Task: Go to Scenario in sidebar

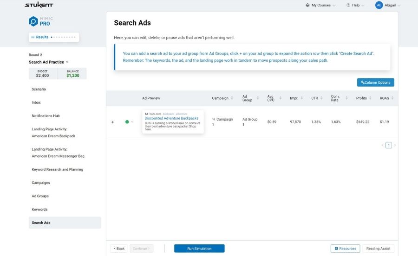Action: point(39,89)
